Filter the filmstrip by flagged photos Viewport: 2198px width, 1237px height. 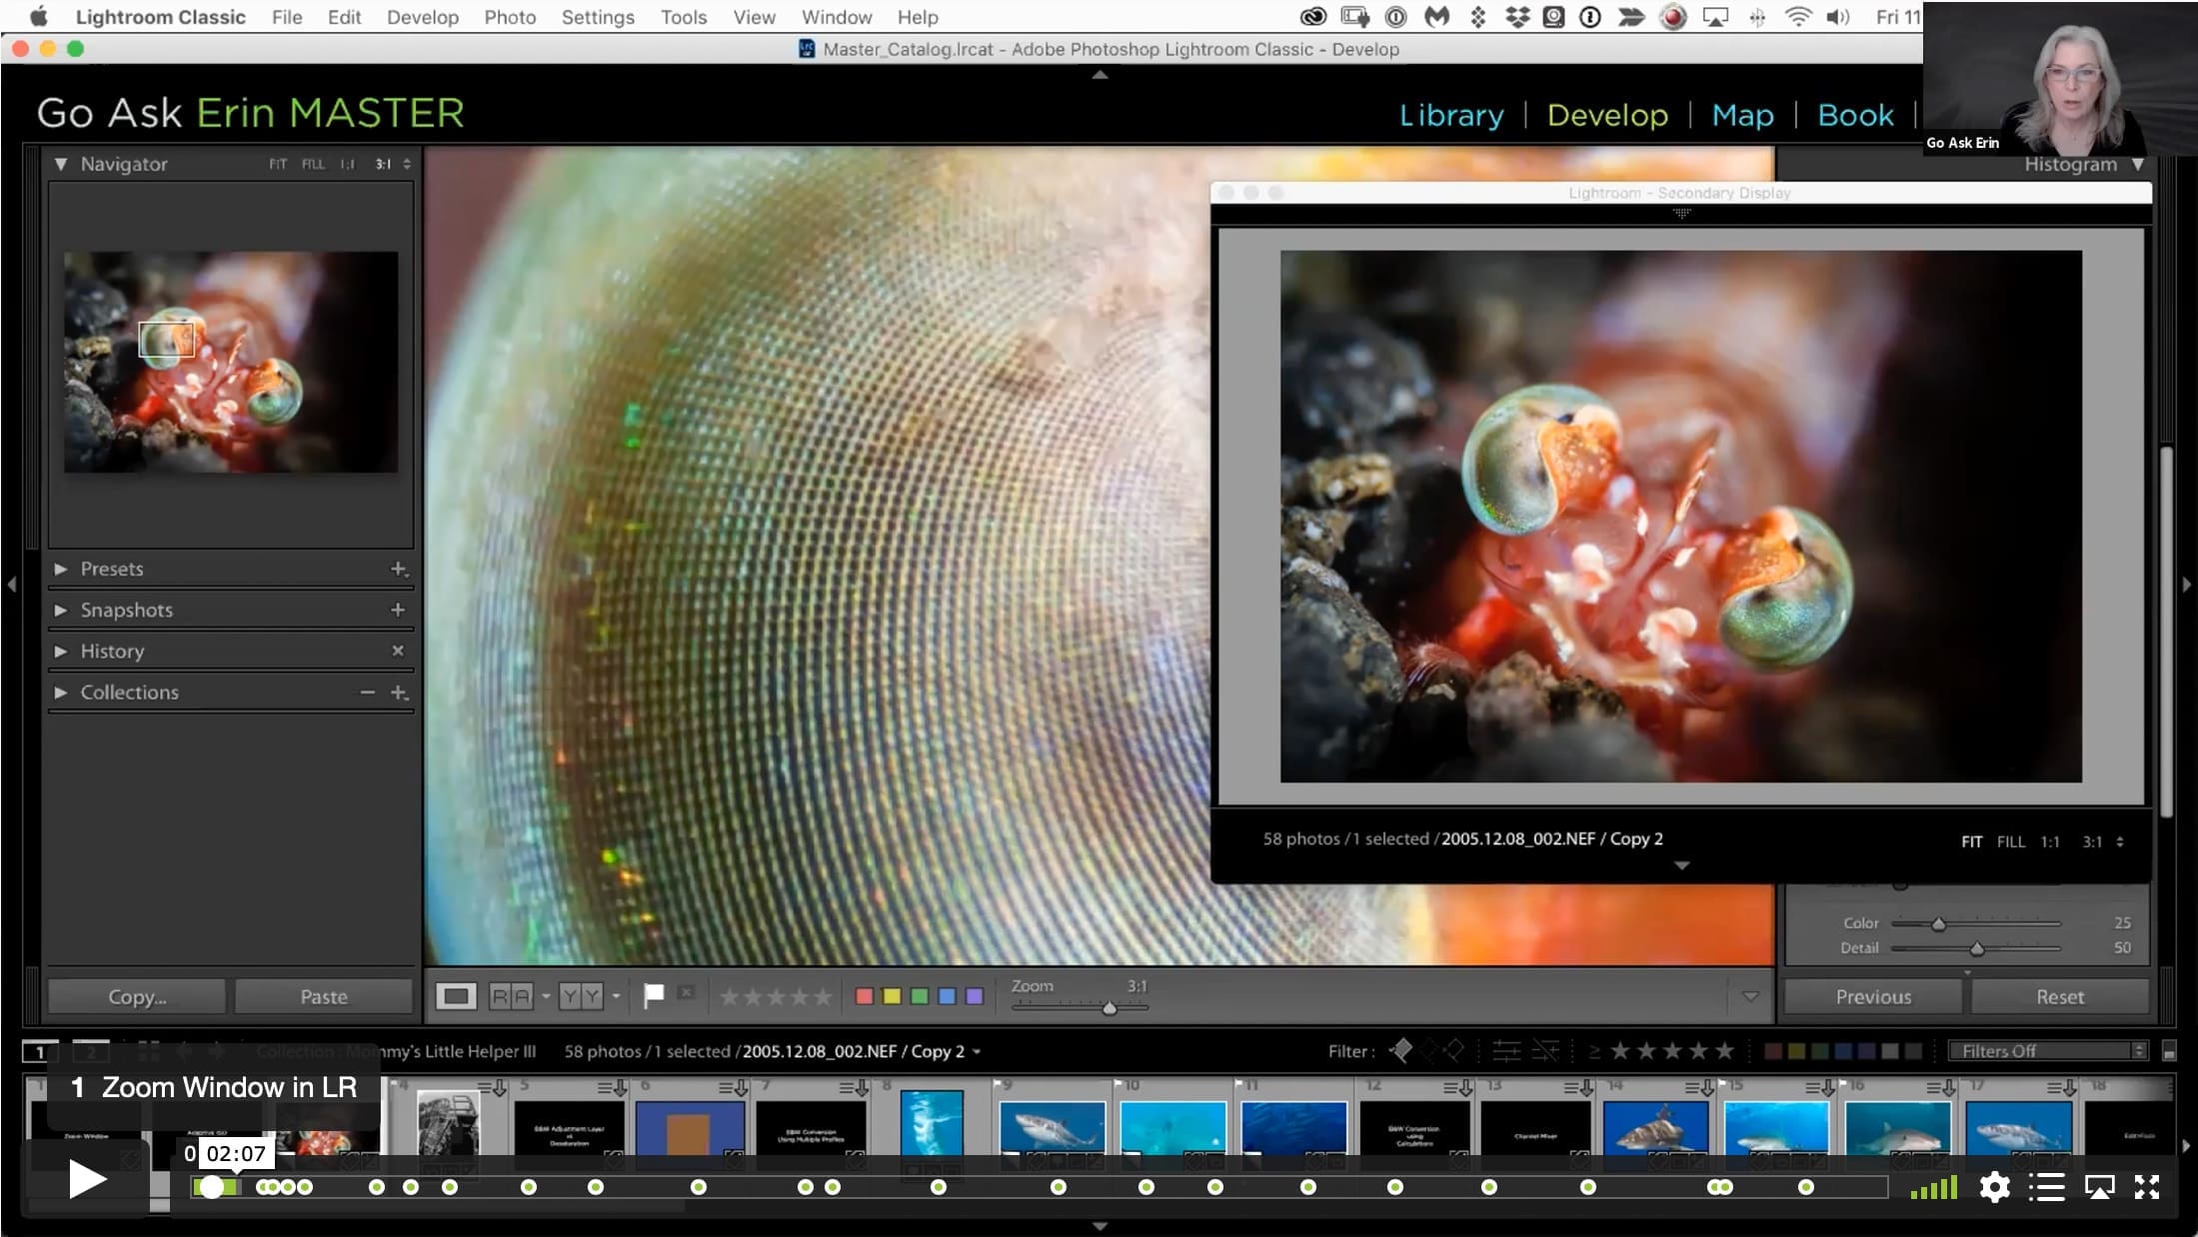[1400, 1050]
